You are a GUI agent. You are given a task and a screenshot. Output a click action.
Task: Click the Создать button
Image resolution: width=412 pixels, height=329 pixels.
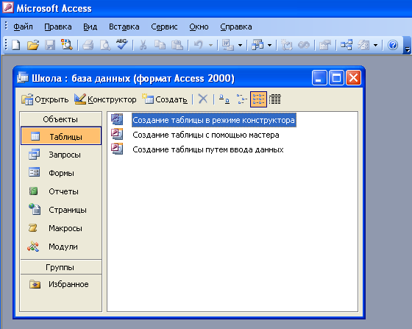click(165, 99)
